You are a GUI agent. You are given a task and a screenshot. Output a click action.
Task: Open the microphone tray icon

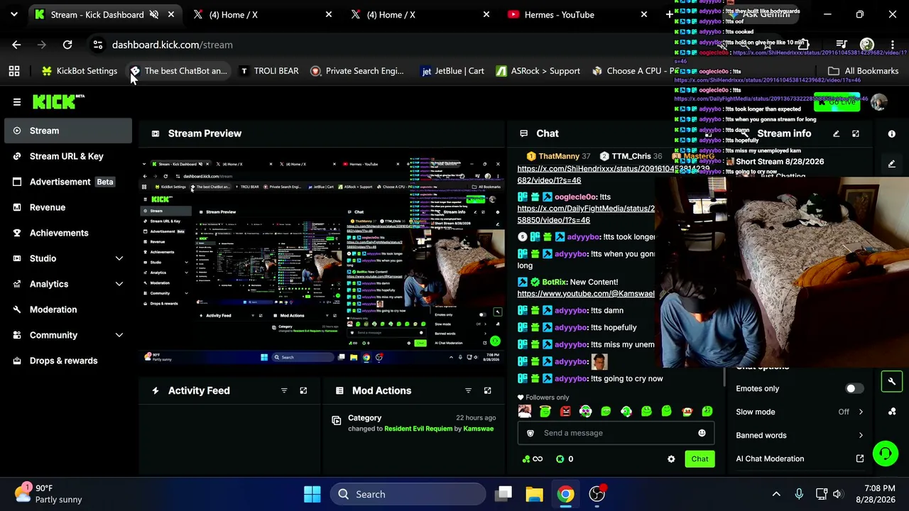799,494
